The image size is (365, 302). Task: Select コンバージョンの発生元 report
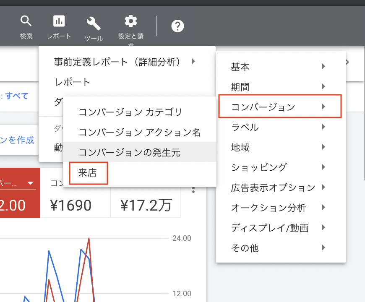click(130, 153)
